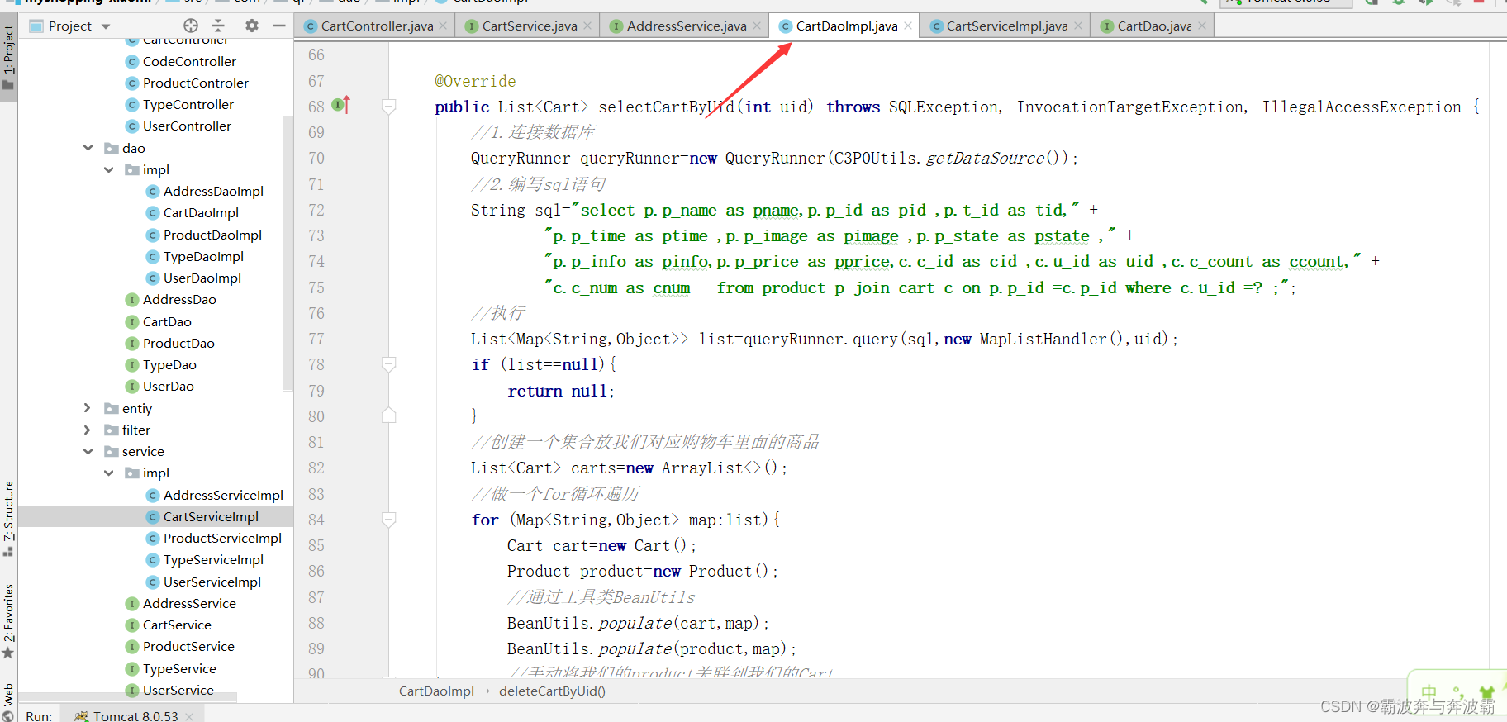Open AddressService interface in tree
Screen dimensions: 1507x722
tap(189, 603)
